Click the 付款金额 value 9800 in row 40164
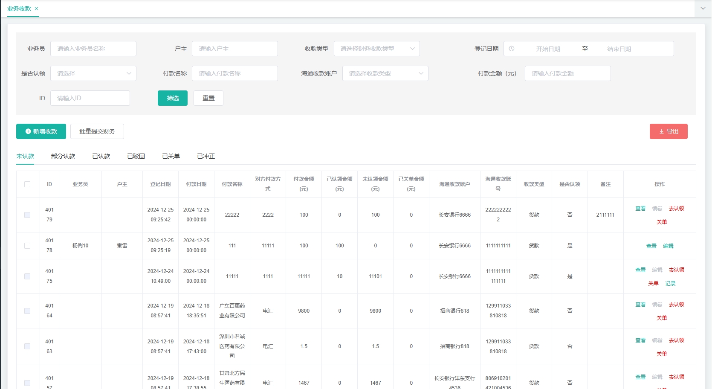Viewport: 712px width, 389px height. (304, 311)
